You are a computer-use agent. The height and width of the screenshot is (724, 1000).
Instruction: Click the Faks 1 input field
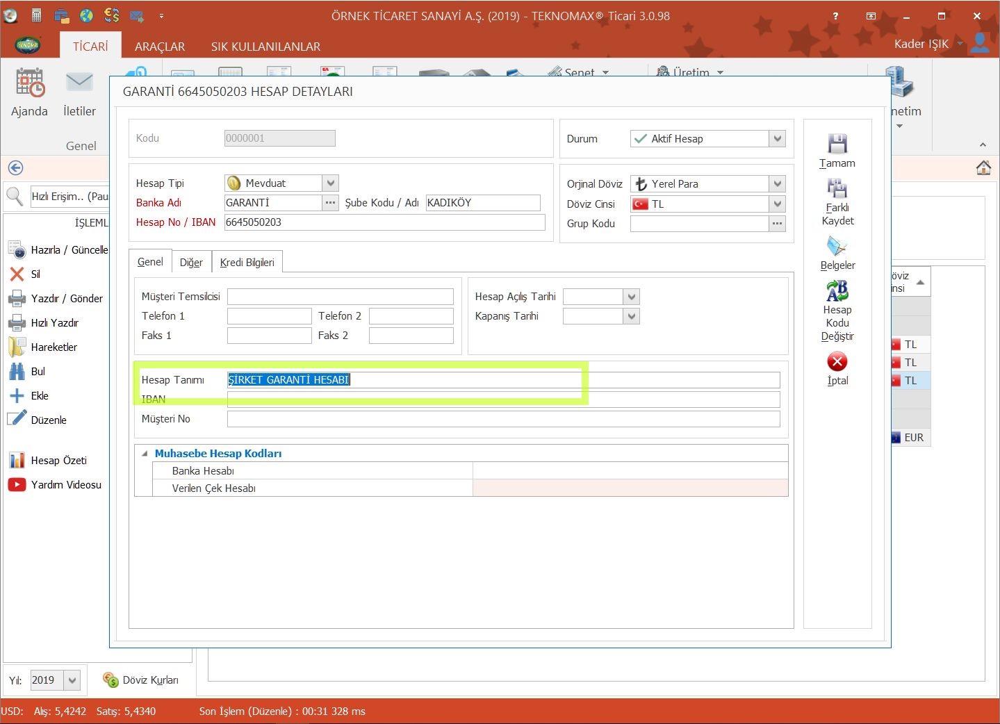tap(270, 336)
